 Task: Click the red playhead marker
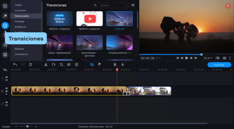[x=117, y=70]
